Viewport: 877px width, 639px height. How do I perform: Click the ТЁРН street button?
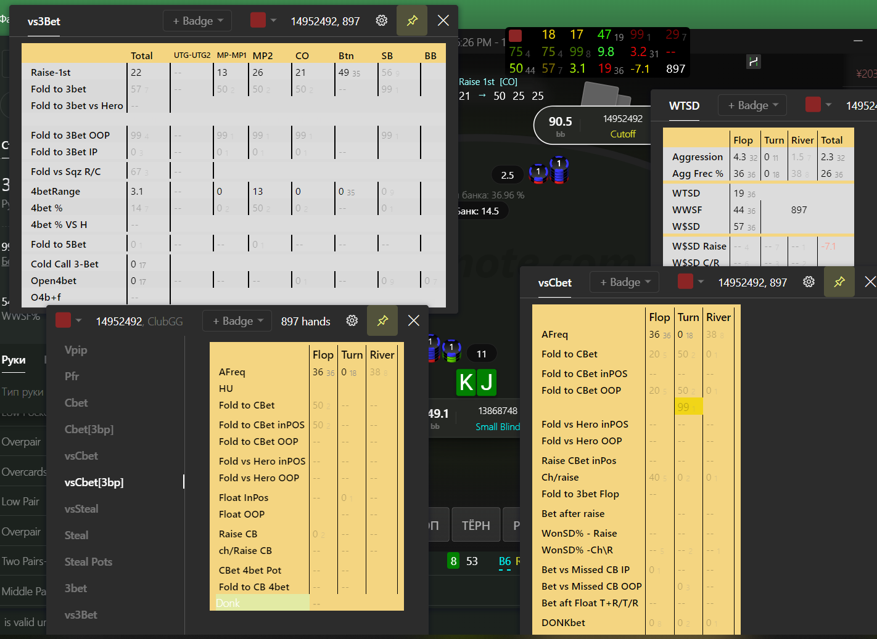pyautogui.click(x=476, y=525)
